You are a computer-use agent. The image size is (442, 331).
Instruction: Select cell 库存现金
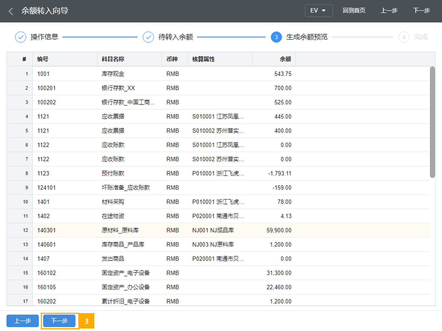(x=113, y=74)
